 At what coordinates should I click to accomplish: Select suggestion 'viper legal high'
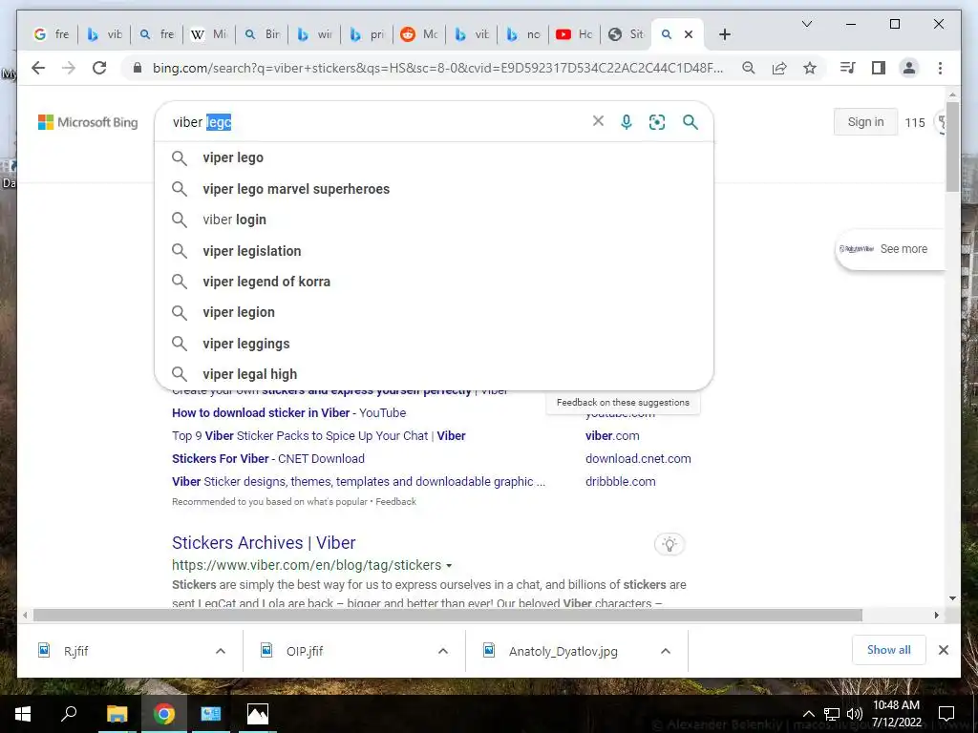(434, 374)
